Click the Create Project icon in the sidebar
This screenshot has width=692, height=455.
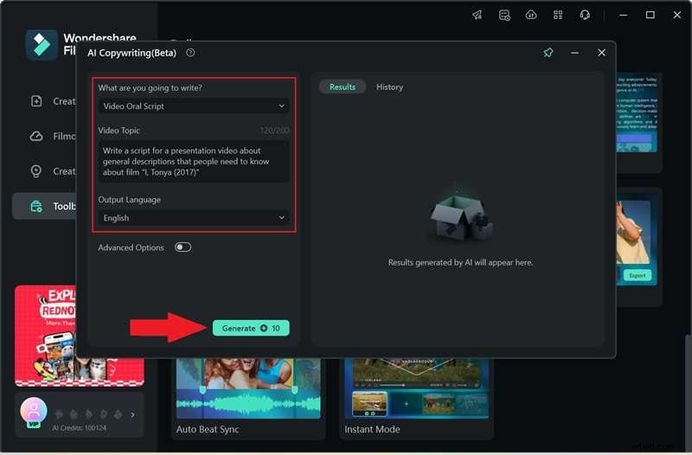pyautogui.click(x=36, y=101)
